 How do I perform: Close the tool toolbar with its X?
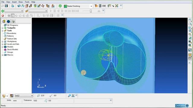click(x=76, y=95)
